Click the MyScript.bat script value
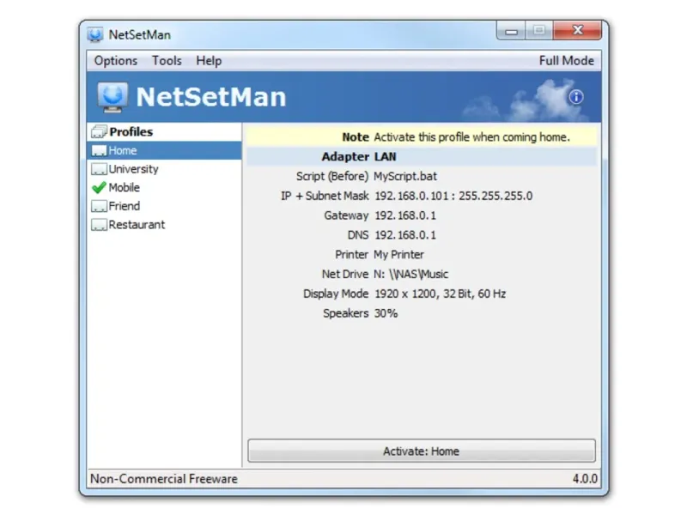687x515 pixels. 405,177
